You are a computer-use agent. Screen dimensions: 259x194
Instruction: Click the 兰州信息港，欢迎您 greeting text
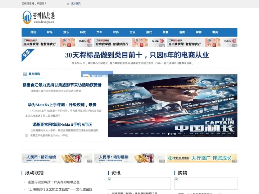tap(34, 4)
